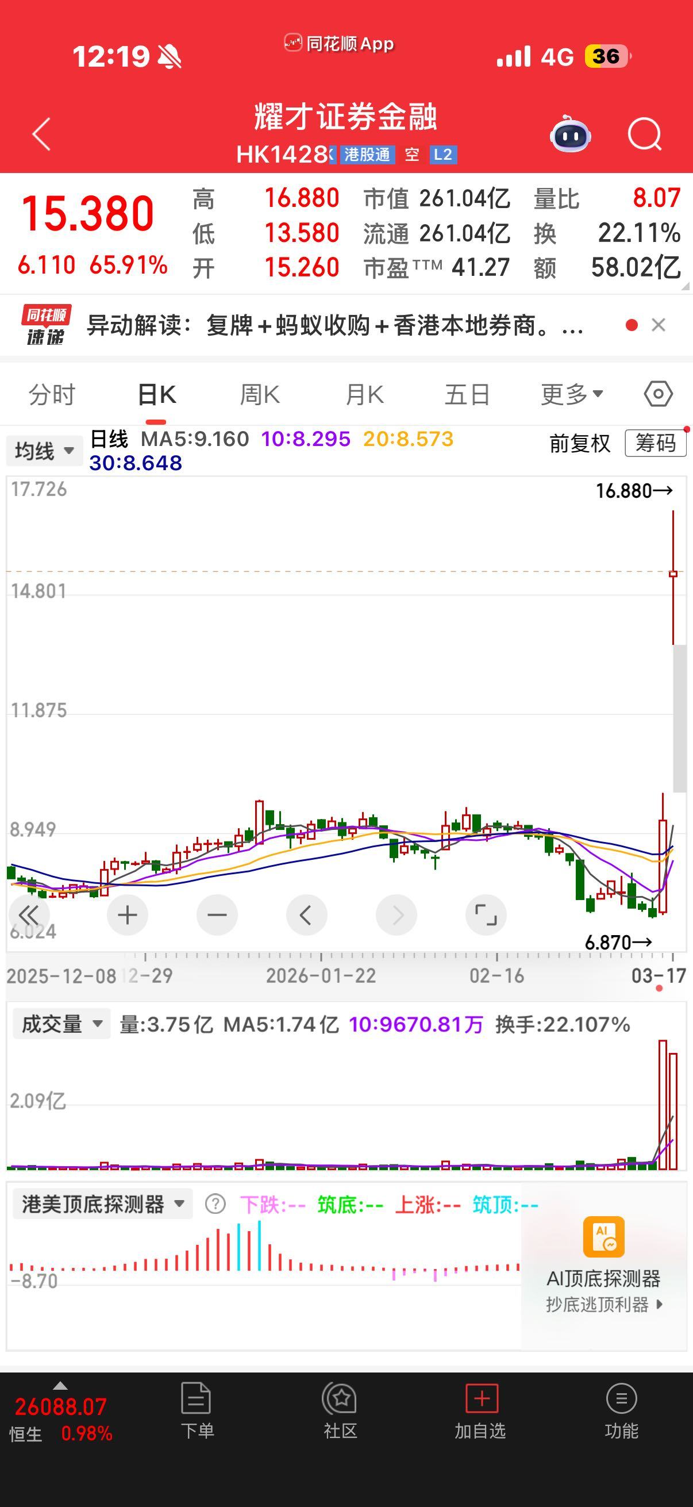Toggle the 筹码 chip distribution view
This screenshot has width=693, height=1507.
[655, 444]
